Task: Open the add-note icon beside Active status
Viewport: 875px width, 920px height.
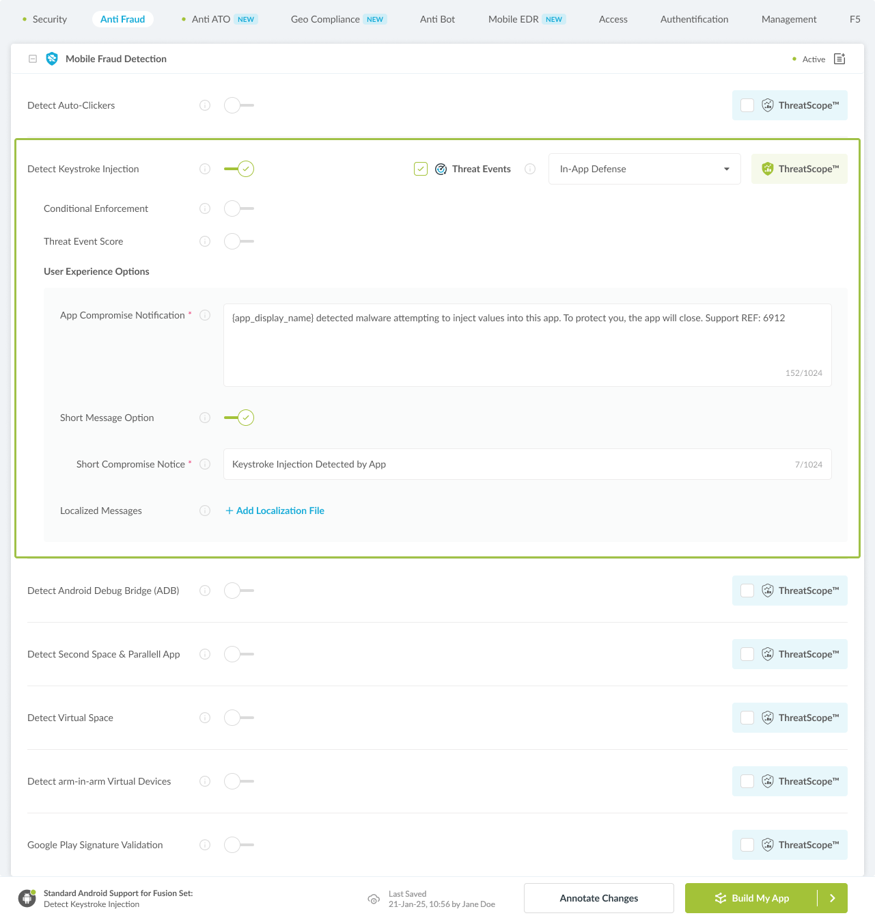Action: pyautogui.click(x=839, y=59)
